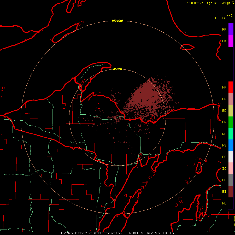
Task: Click the HA legend label
Action: (x=224, y=87)
